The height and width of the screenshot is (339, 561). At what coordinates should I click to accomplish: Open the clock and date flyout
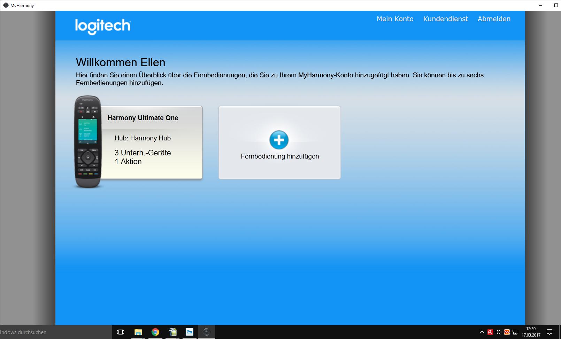[x=531, y=332]
